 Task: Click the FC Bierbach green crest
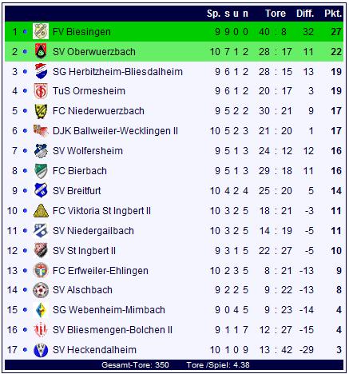(x=41, y=171)
